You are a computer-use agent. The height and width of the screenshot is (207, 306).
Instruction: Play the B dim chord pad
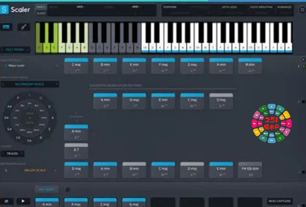(250, 66)
